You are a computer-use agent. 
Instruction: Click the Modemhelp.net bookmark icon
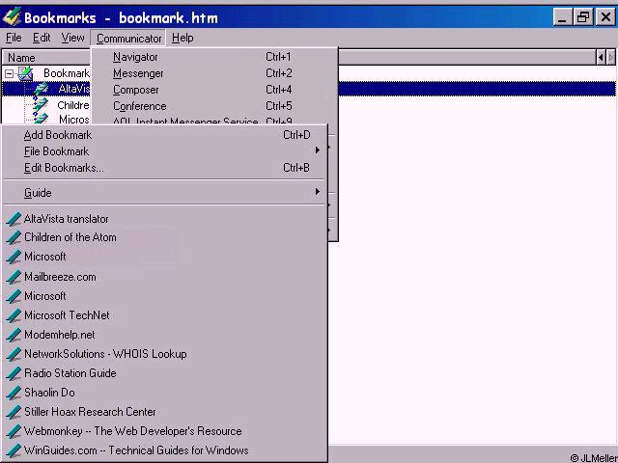coord(14,335)
